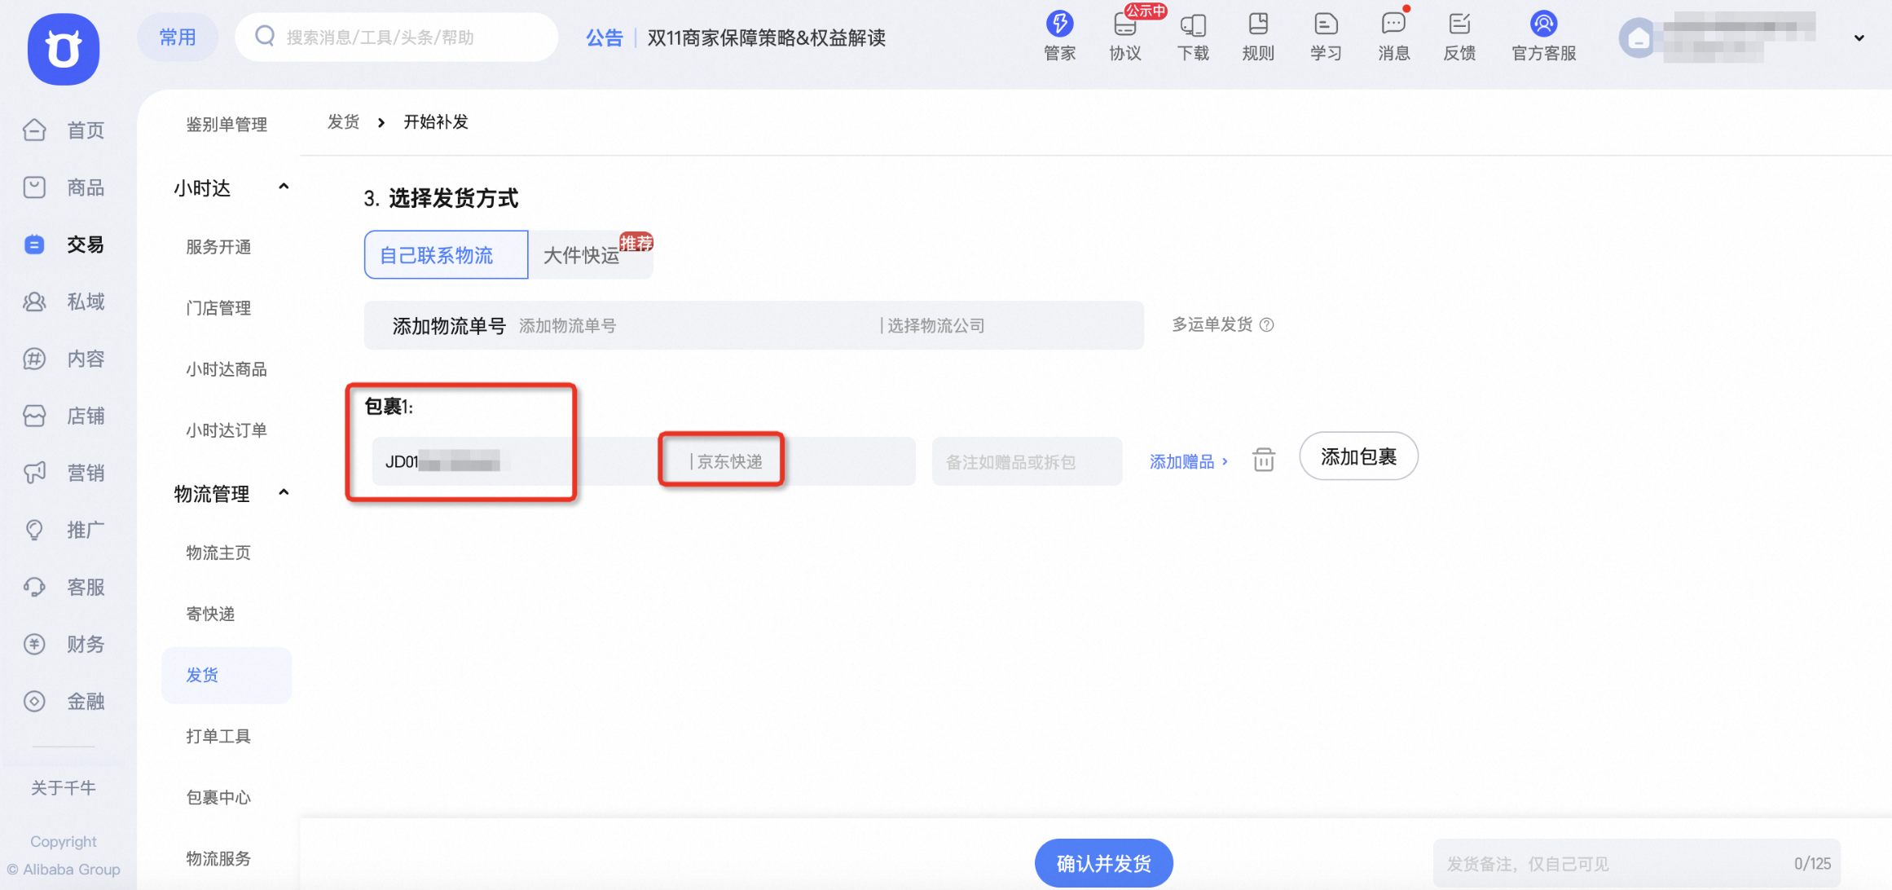This screenshot has width=1892, height=890.
Task: Click 关于千牛 link
Action: click(64, 787)
